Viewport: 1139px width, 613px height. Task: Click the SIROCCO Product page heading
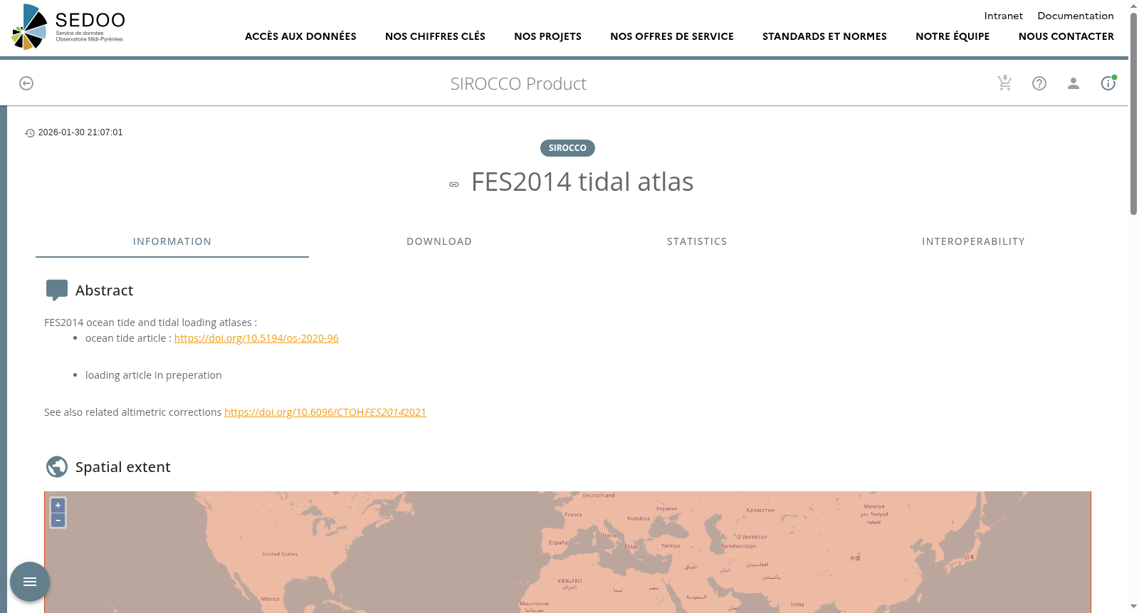pyautogui.click(x=518, y=84)
